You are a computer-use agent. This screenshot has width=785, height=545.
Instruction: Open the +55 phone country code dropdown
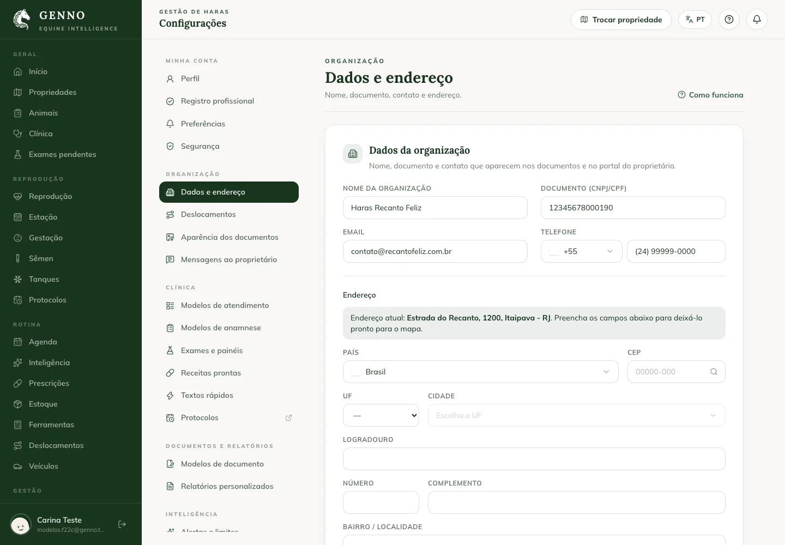tap(581, 251)
